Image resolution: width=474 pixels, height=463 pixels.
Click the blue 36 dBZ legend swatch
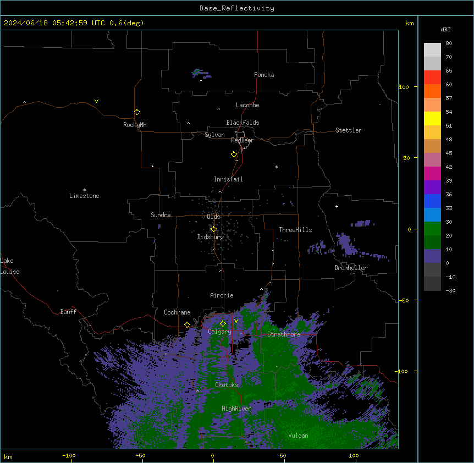coord(432,201)
